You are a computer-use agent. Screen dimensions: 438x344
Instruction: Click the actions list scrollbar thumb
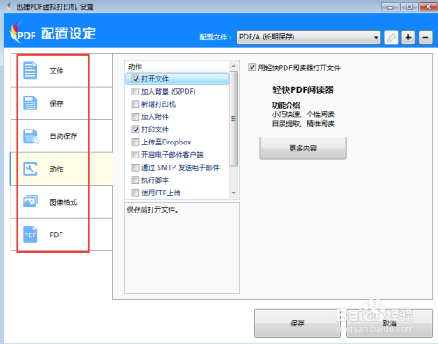[x=233, y=119]
